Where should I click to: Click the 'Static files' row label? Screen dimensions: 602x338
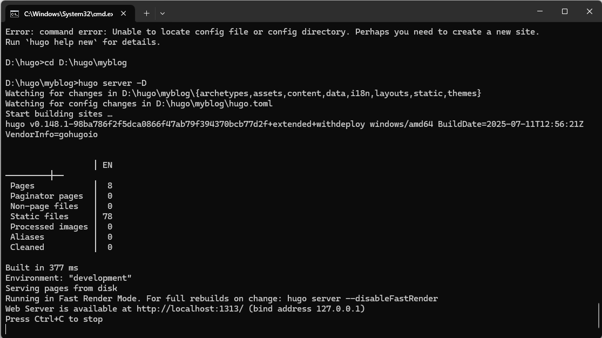click(x=39, y=217)
